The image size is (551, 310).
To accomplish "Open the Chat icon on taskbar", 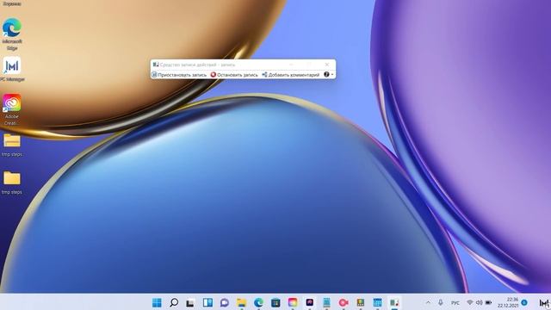I will pos(225,302).
